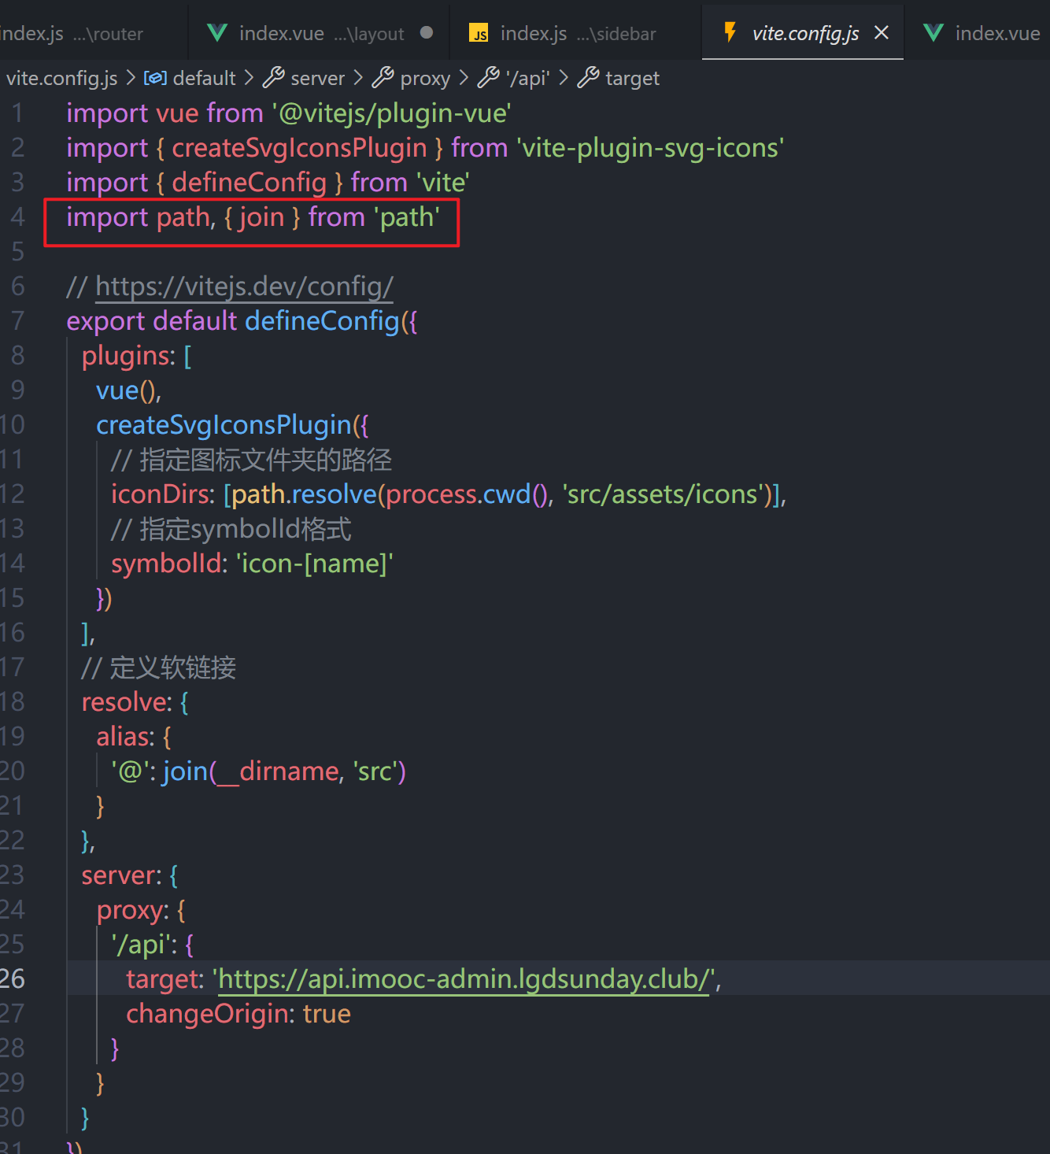1050x1154 pixels.
Task: Click the wrench icon before the proxy breadcrumb
Action: 383,77
